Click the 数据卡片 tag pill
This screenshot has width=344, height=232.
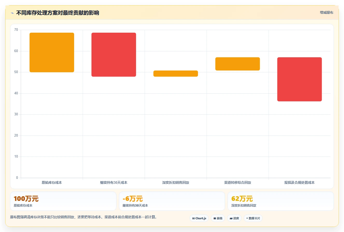click(x=253, y=218)
